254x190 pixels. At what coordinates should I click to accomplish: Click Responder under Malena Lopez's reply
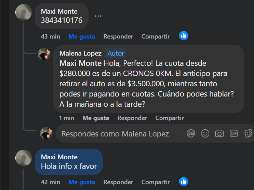click(132, 118)
